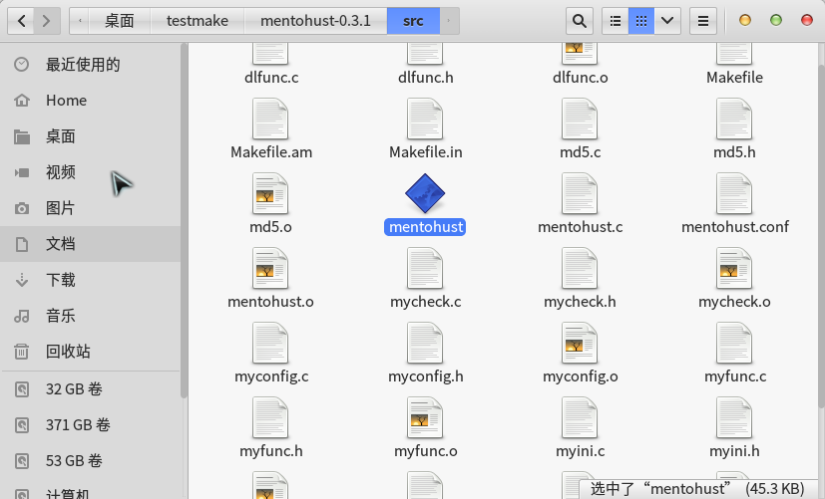The height and width of the screenshot is (499, 825).
Task: Select the myfunc.c file icon
Action: 734,343
